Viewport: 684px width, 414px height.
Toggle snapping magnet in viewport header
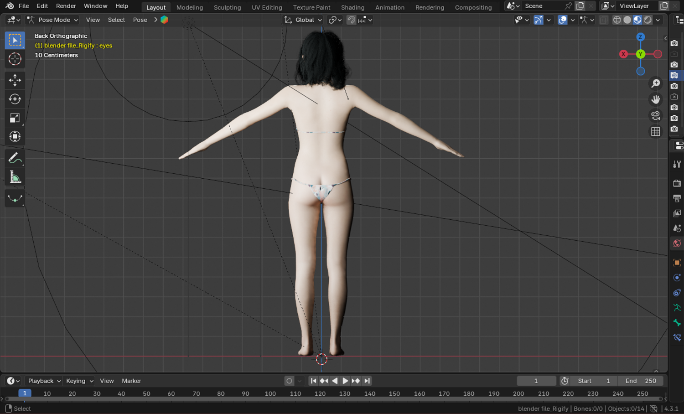(x=351, y=20)
